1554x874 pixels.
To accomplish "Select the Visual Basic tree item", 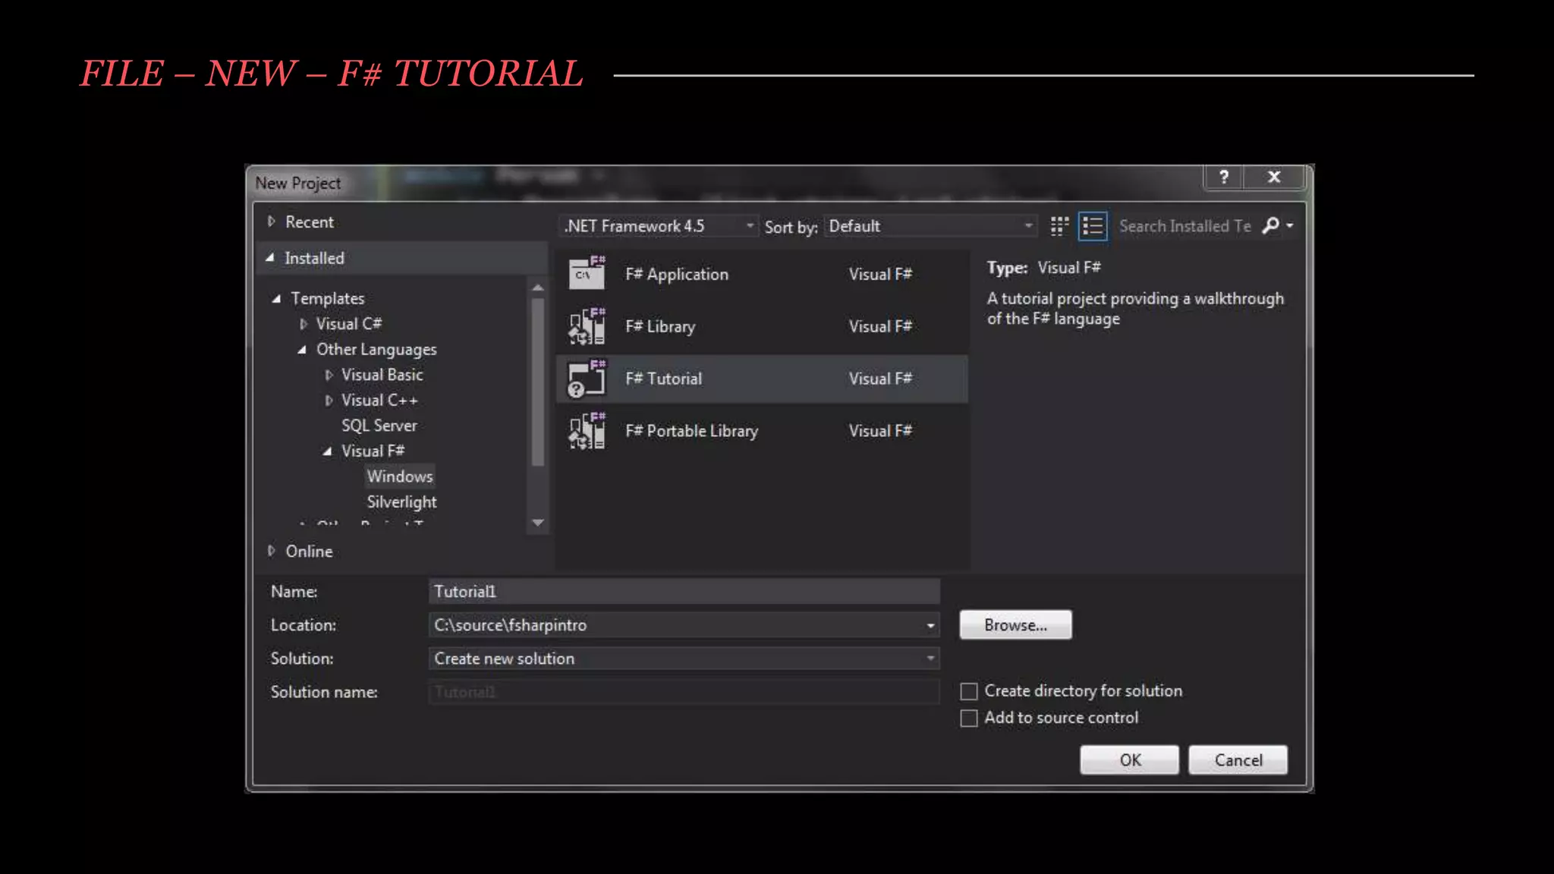I will coord(382,375).
